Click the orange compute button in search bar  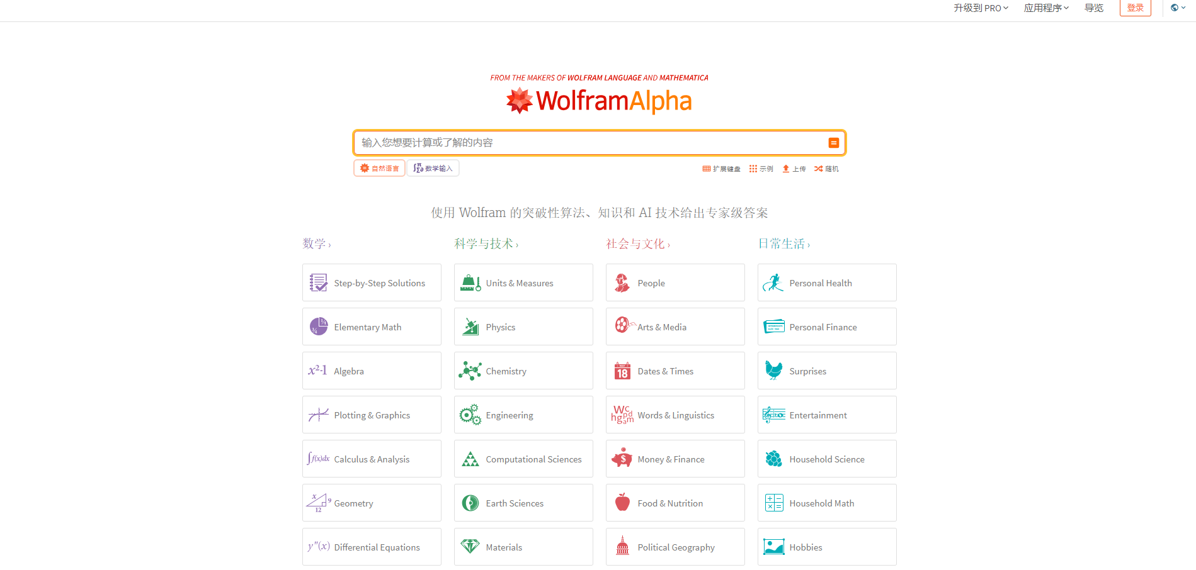pos(834,143)
